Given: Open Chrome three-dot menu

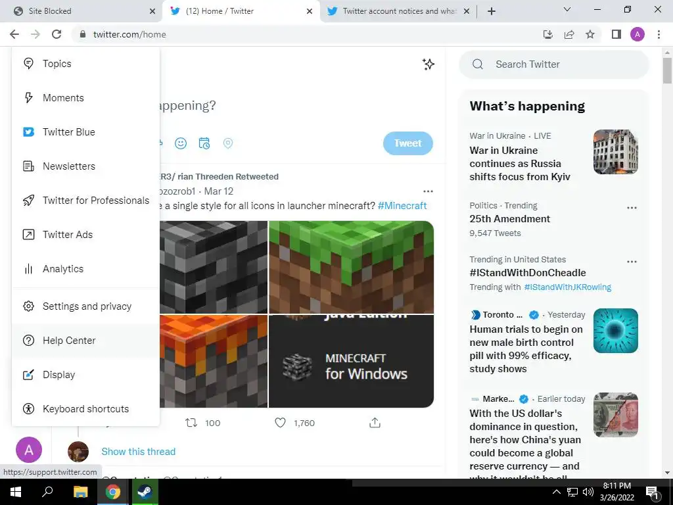Looking at the screenshot, I should [x=659, y=34].
